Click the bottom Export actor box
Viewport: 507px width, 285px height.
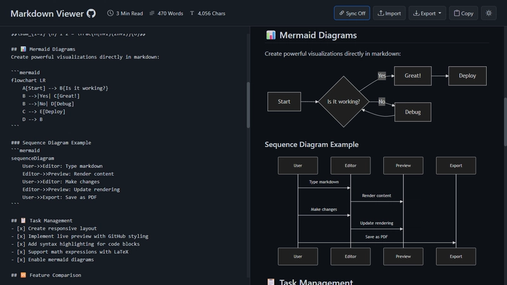456,256
